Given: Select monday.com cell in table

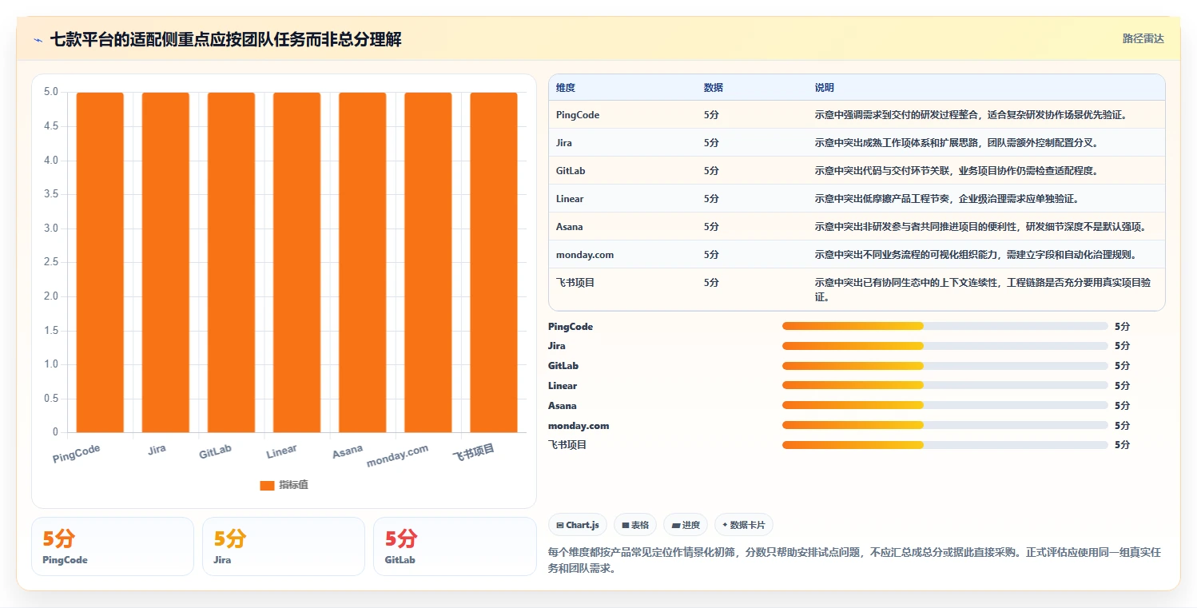Looking at the screenshot, I should point(585,255).
